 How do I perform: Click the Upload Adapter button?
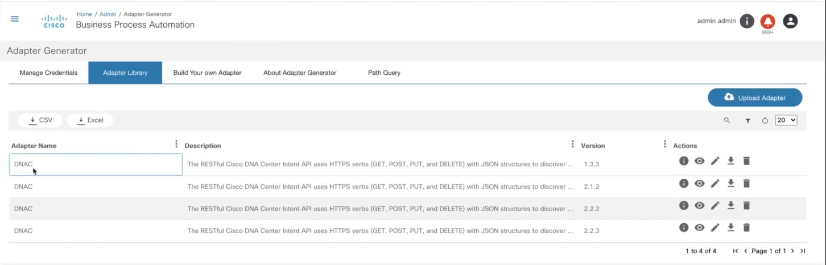pyautogui.click(x=755, y=98)
